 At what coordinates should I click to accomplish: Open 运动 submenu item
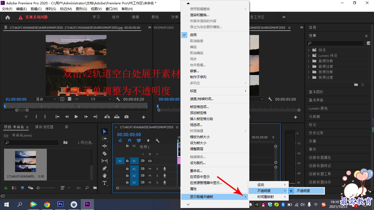click(268, 185)
